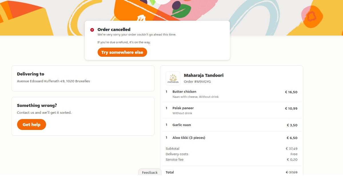Click the Get help button
Screen dimensions: 343x184
(31, 125)
